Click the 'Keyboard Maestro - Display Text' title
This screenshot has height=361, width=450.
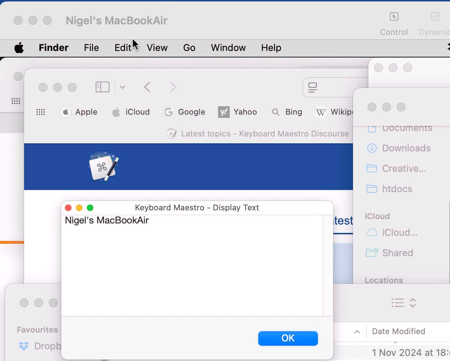pyautogui.click(x=197, y=207)
